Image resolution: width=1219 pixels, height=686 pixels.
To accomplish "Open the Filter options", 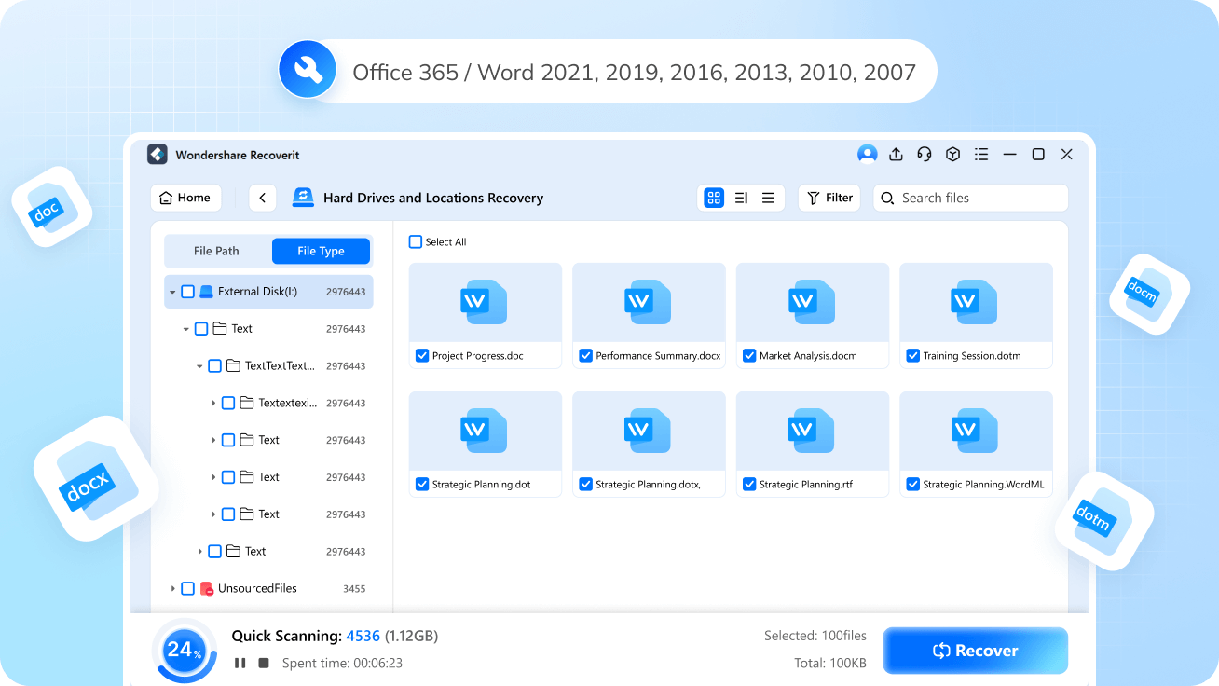I will 829,198.
